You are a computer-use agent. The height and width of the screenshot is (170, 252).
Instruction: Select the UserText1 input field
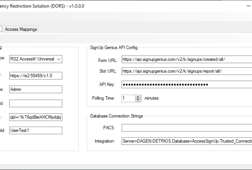(x=36, y=130)
